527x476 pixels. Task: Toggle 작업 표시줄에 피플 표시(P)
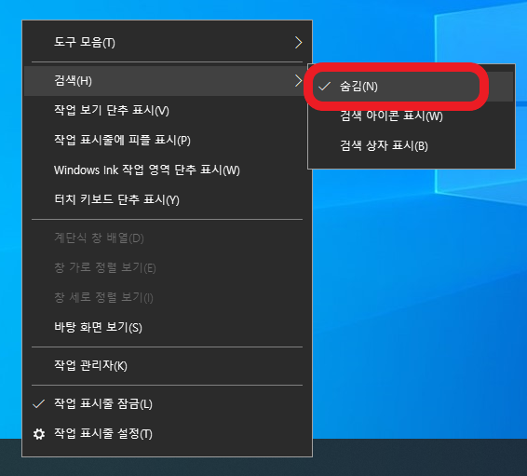(167, 140)
